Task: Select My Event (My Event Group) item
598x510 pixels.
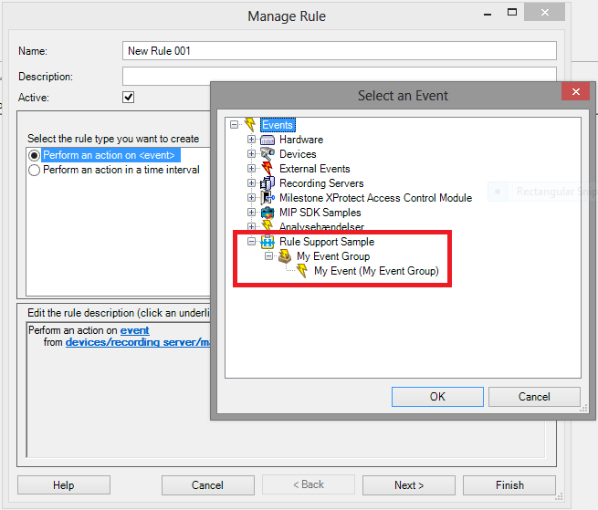Action: click(376, 271)
